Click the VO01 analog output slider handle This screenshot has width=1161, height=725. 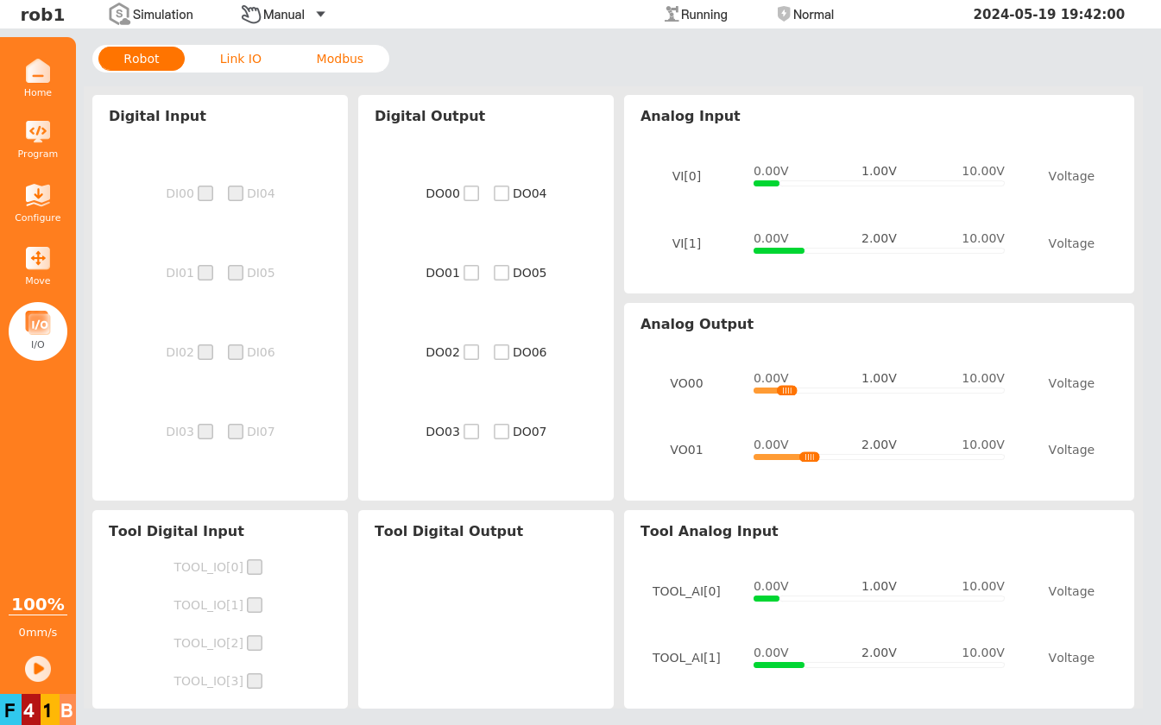809,457
